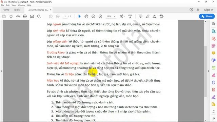Click the upload to cloud icon
The image size is (217, 122).
tap(18, 16)
